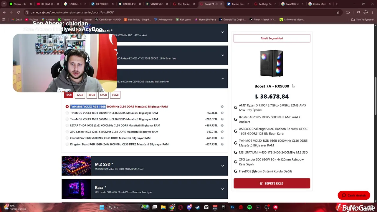Open Spotify from taskbar

(x=249, y=207)
